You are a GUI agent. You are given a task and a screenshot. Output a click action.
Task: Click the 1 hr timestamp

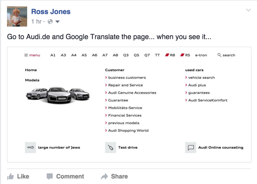point(36,22)
